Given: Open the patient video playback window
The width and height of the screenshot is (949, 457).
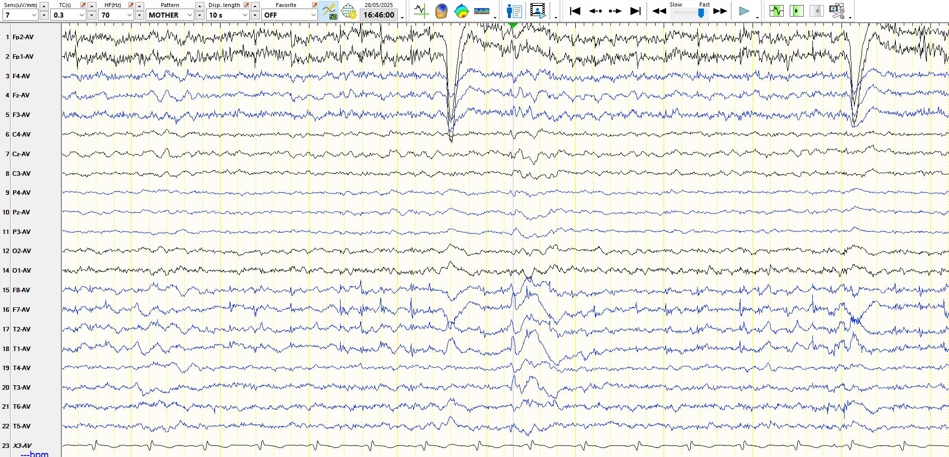Looking at the screenshot, I should [x=538, y=11].
